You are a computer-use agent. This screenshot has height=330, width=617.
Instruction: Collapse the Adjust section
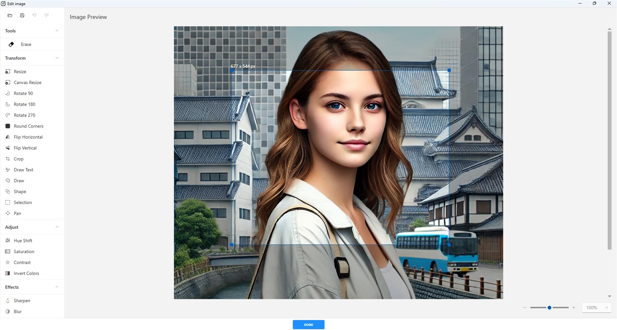pyautogui.click(x=56, y=227)
